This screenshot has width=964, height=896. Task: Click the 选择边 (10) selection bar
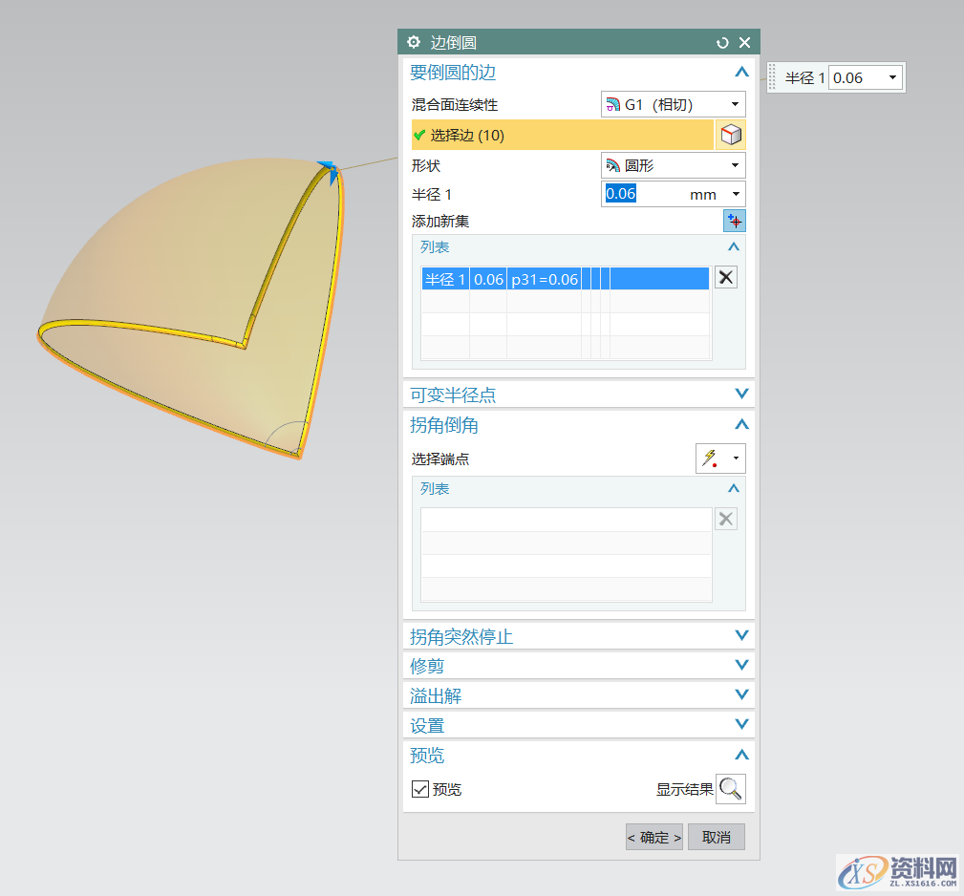562,136
